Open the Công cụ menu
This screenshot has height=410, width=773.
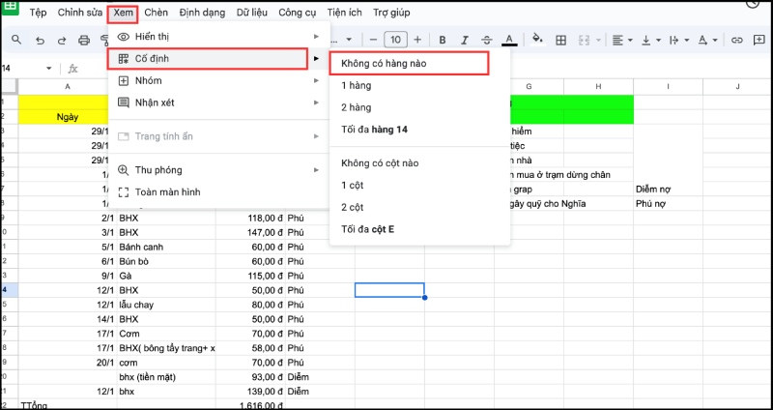pos(297,13)
